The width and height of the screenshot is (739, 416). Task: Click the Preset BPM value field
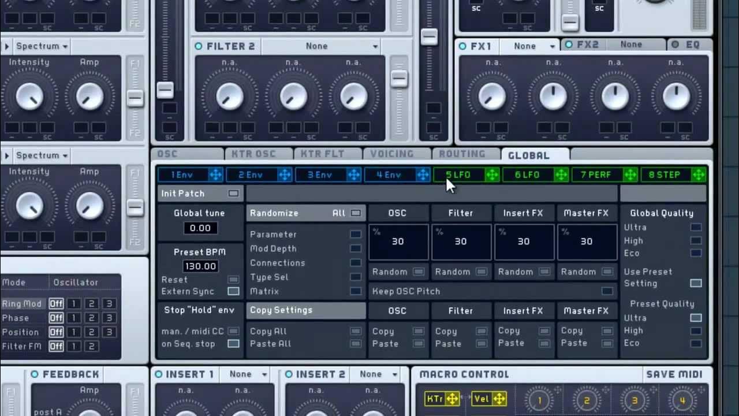coord(200,266)
